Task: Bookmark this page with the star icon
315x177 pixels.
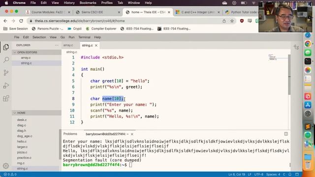Action: tap(232, 21)
